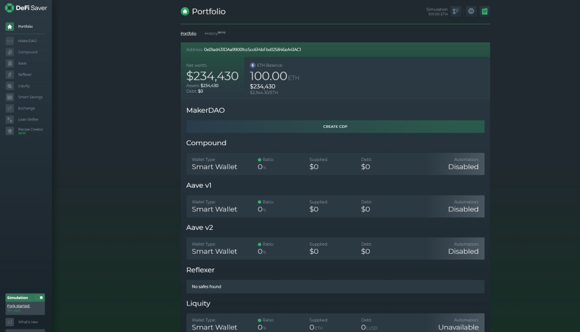Open the Fork started link

(x=19, y=306)
